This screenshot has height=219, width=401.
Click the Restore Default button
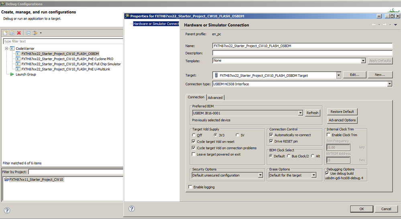pos(342,112)
